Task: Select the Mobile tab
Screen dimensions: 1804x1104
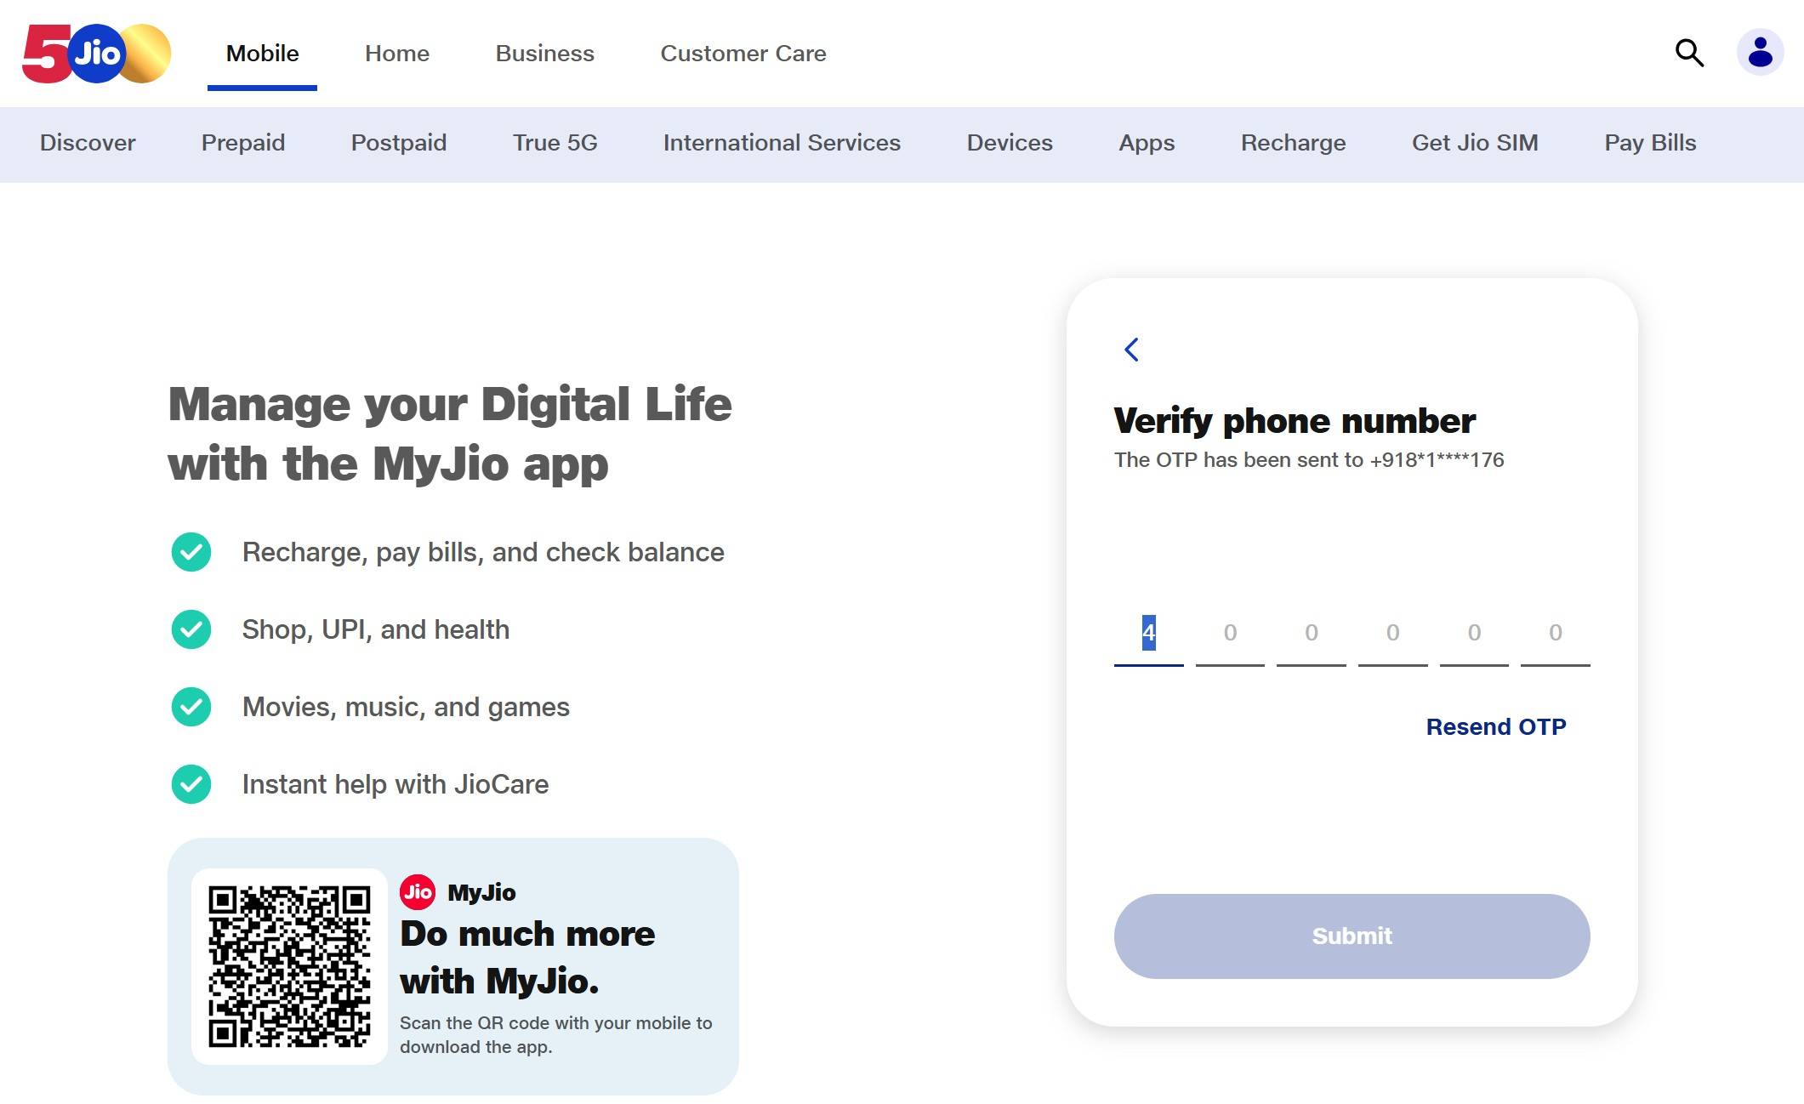Action: click(x=262, y=54)
